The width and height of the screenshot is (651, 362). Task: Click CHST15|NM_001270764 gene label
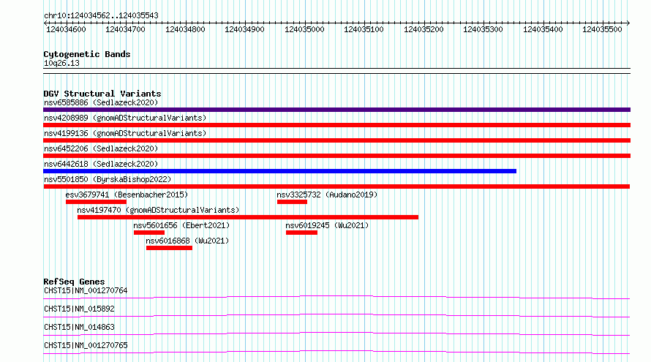86,290
